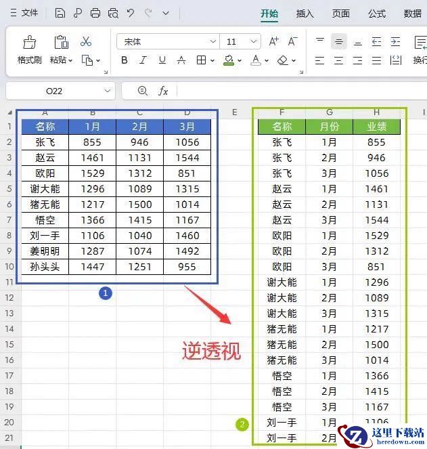Image resolution: width=427 pixels, height=449 pixels.
Task: Click the distributed alignment icon
Action: 396,60
